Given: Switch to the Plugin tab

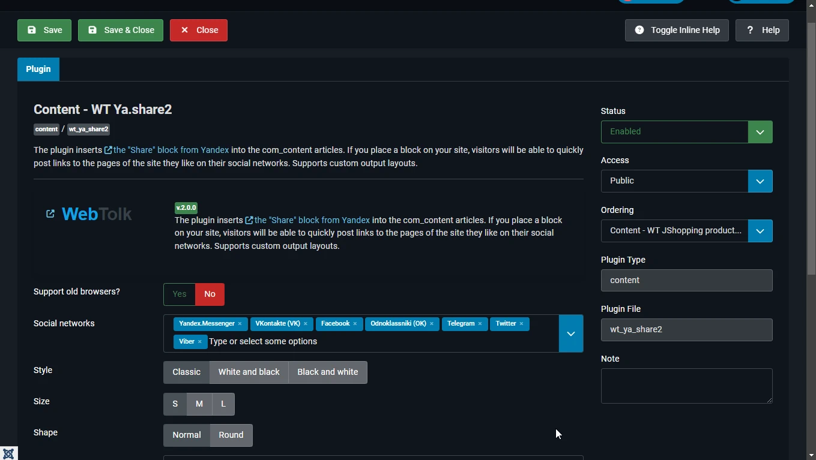Looking at the screenshot, I should point(38,69).
